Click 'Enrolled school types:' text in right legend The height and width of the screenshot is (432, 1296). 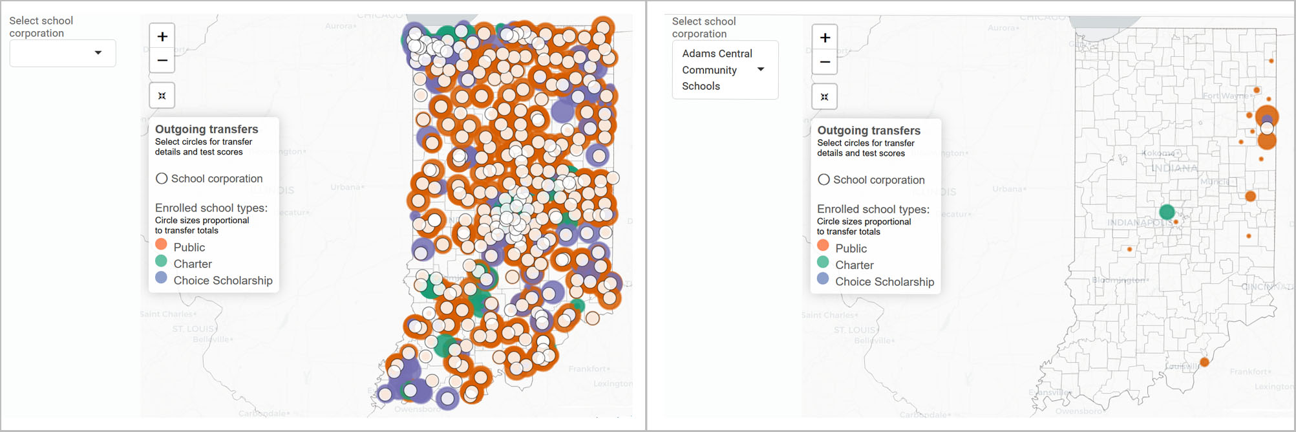(873, 210)
